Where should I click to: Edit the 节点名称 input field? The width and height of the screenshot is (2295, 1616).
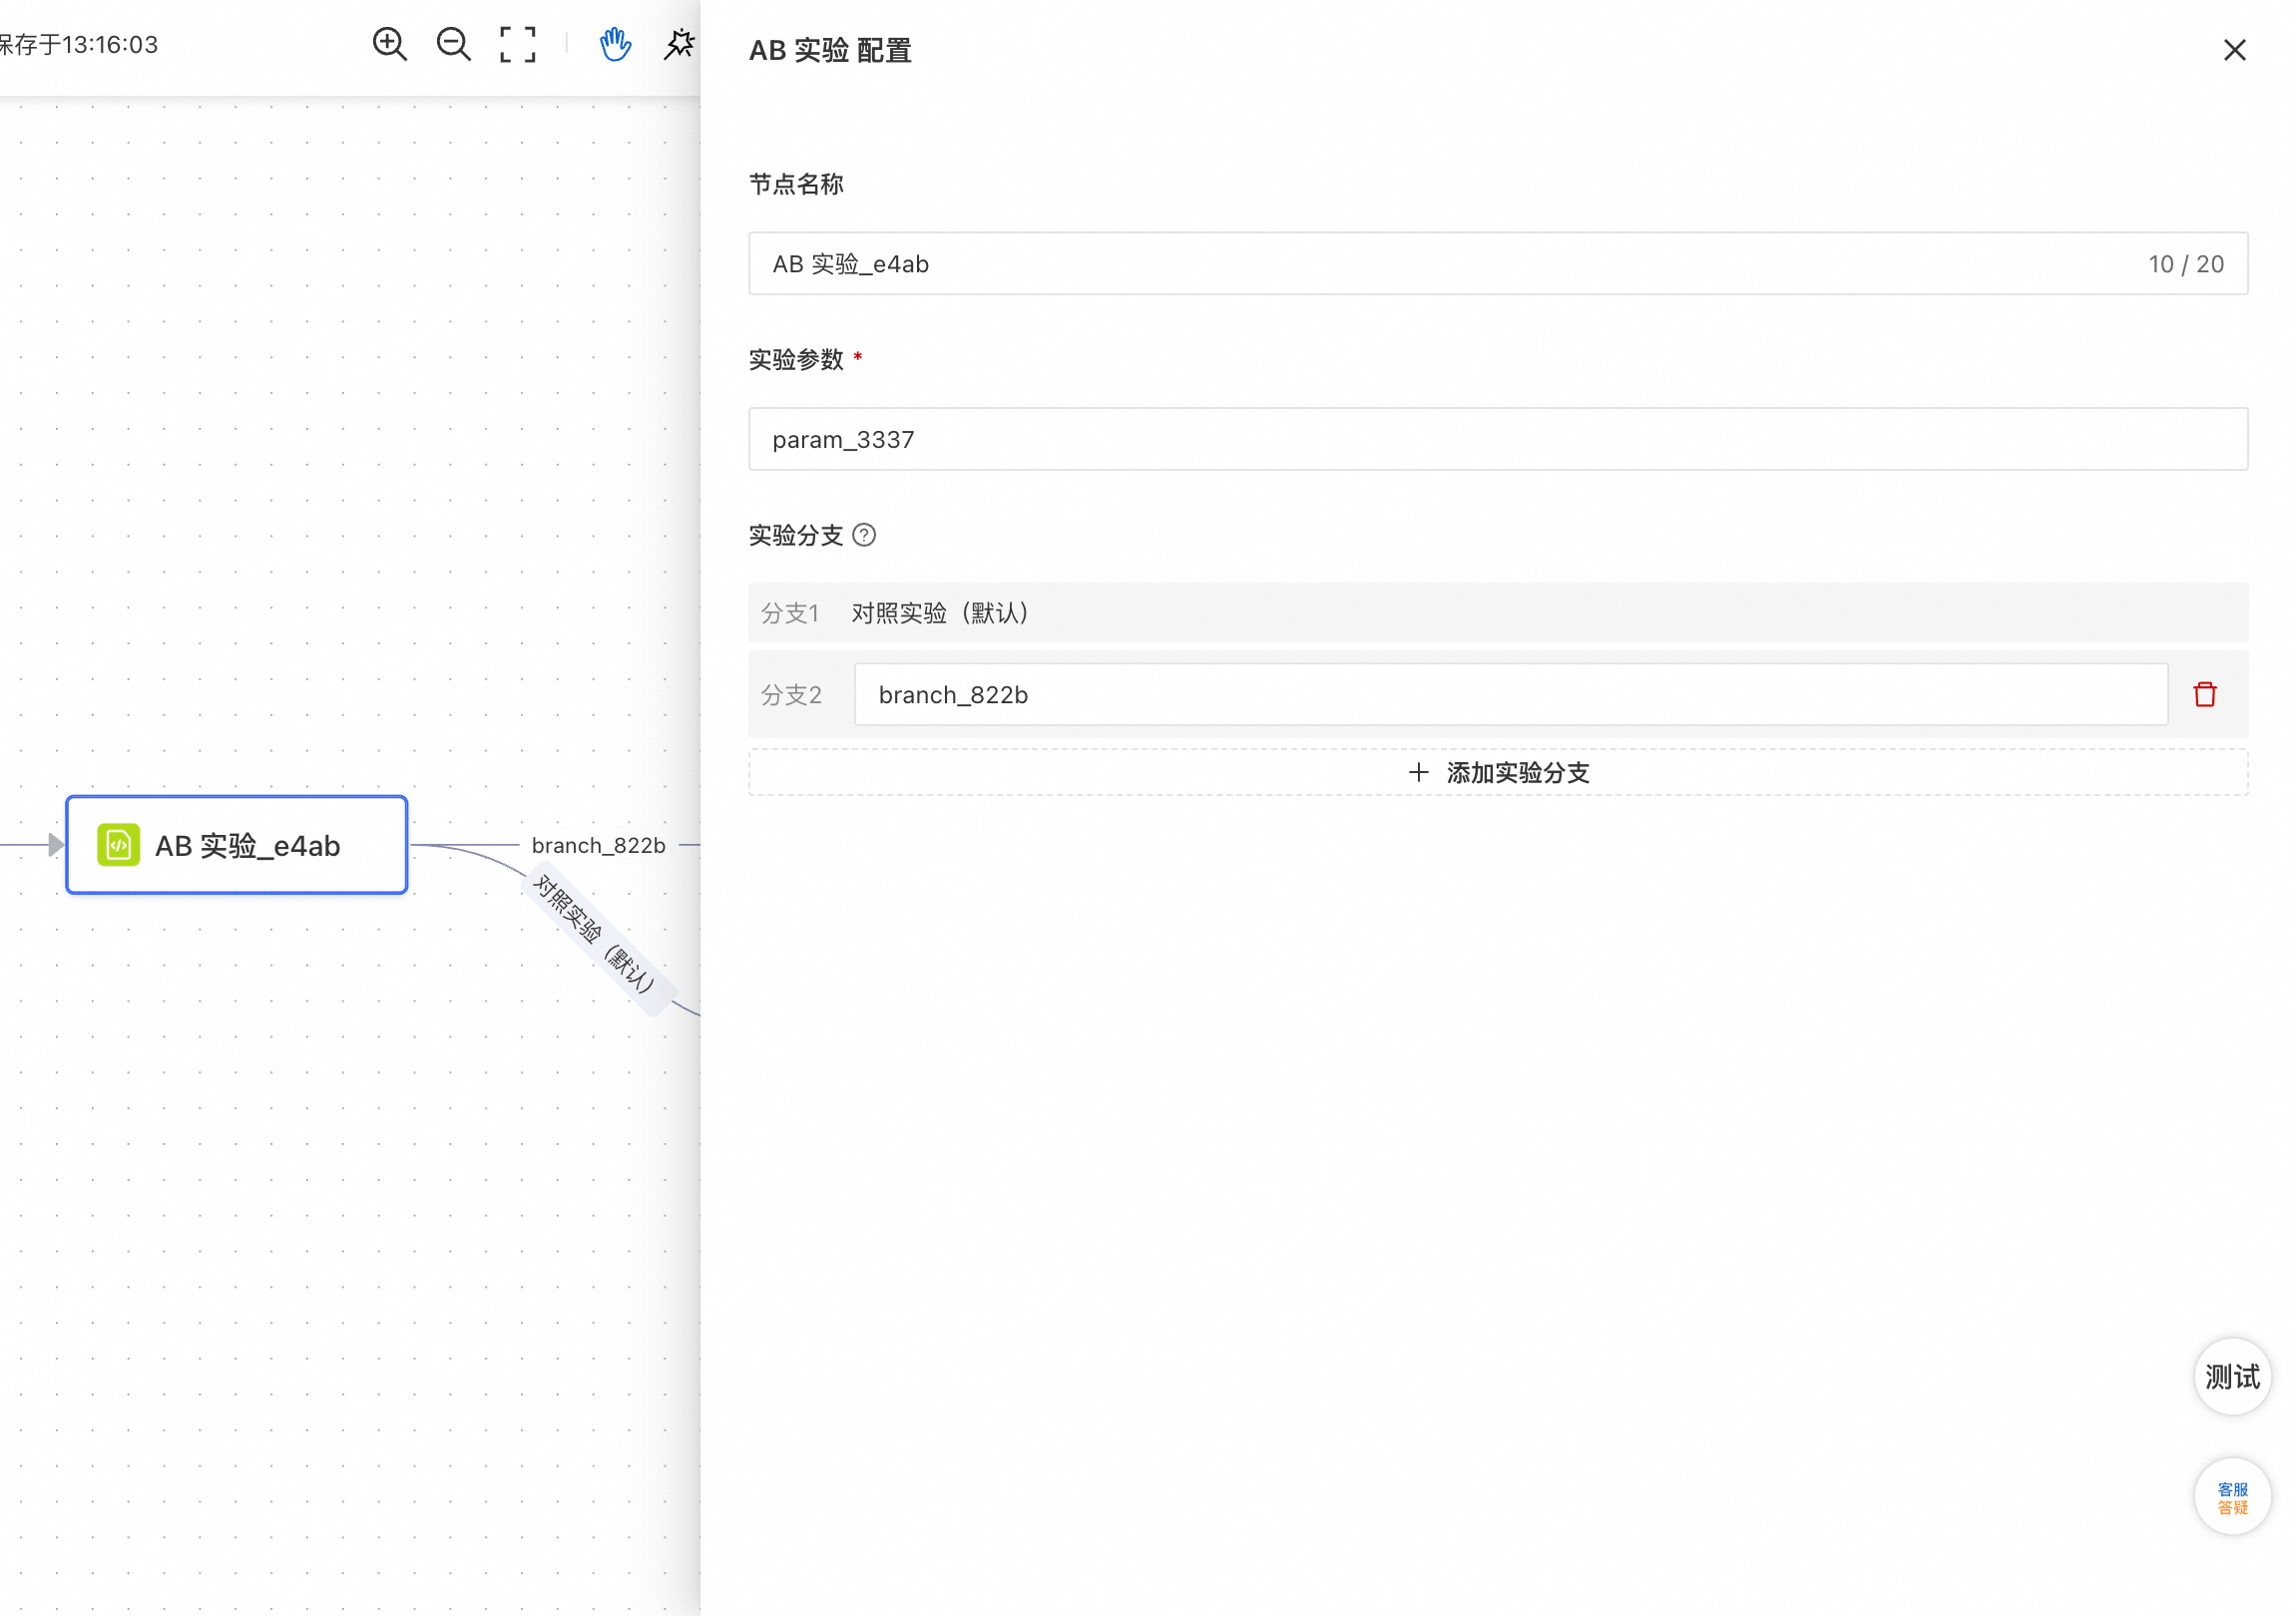(x=1499, y=263)
